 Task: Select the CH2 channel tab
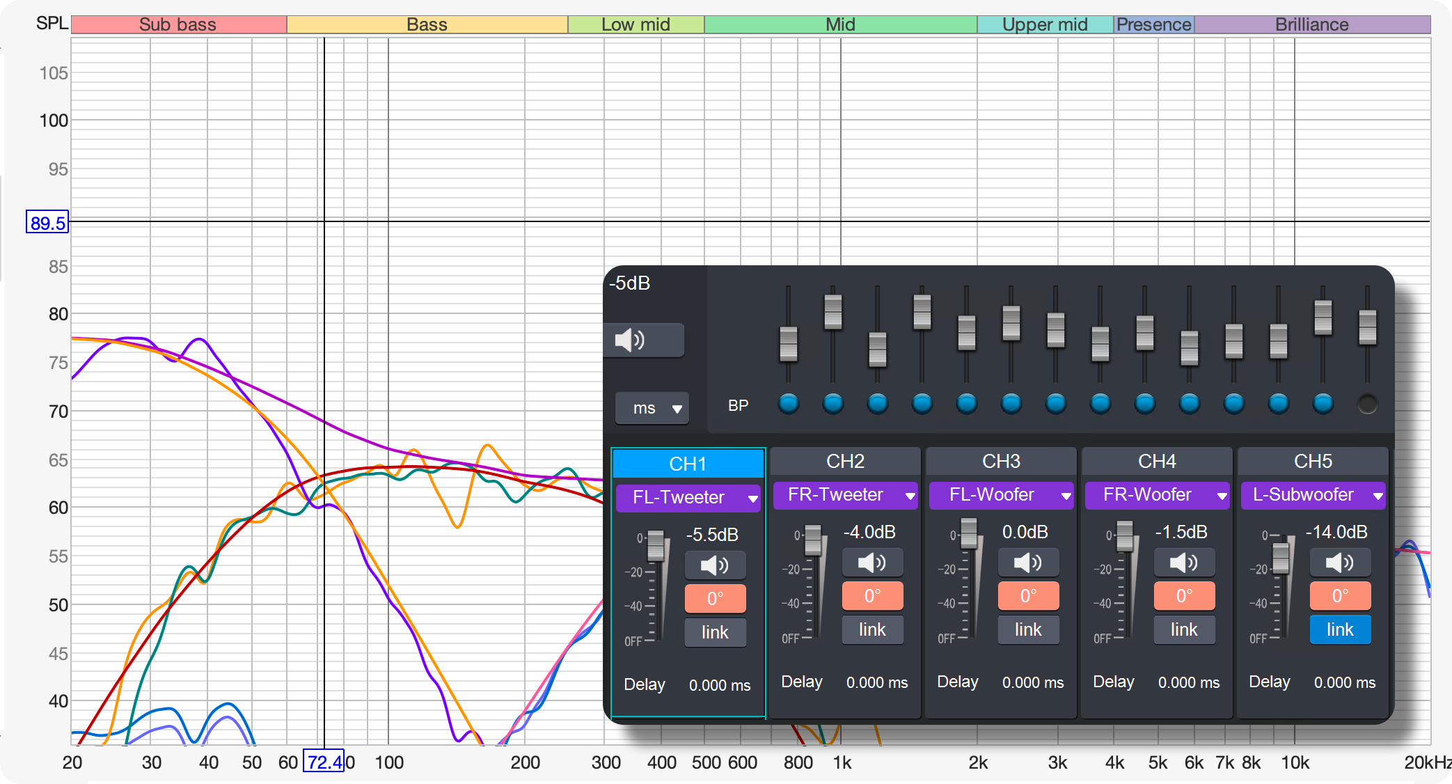(x=845, y=461)
